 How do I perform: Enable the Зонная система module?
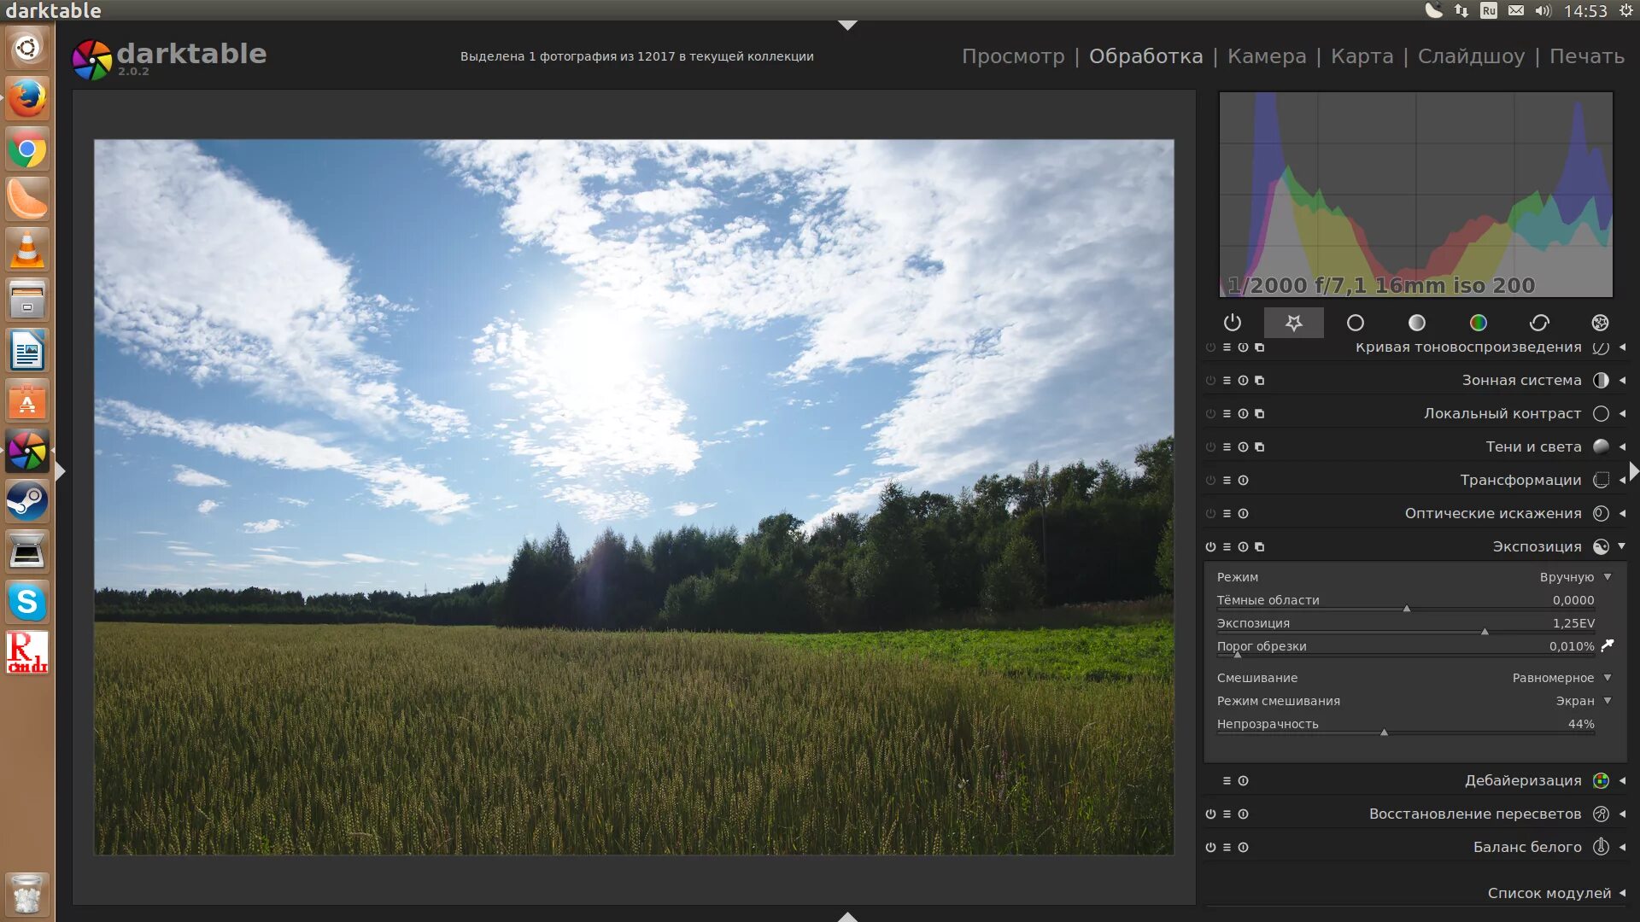(x=1209, y=380)
